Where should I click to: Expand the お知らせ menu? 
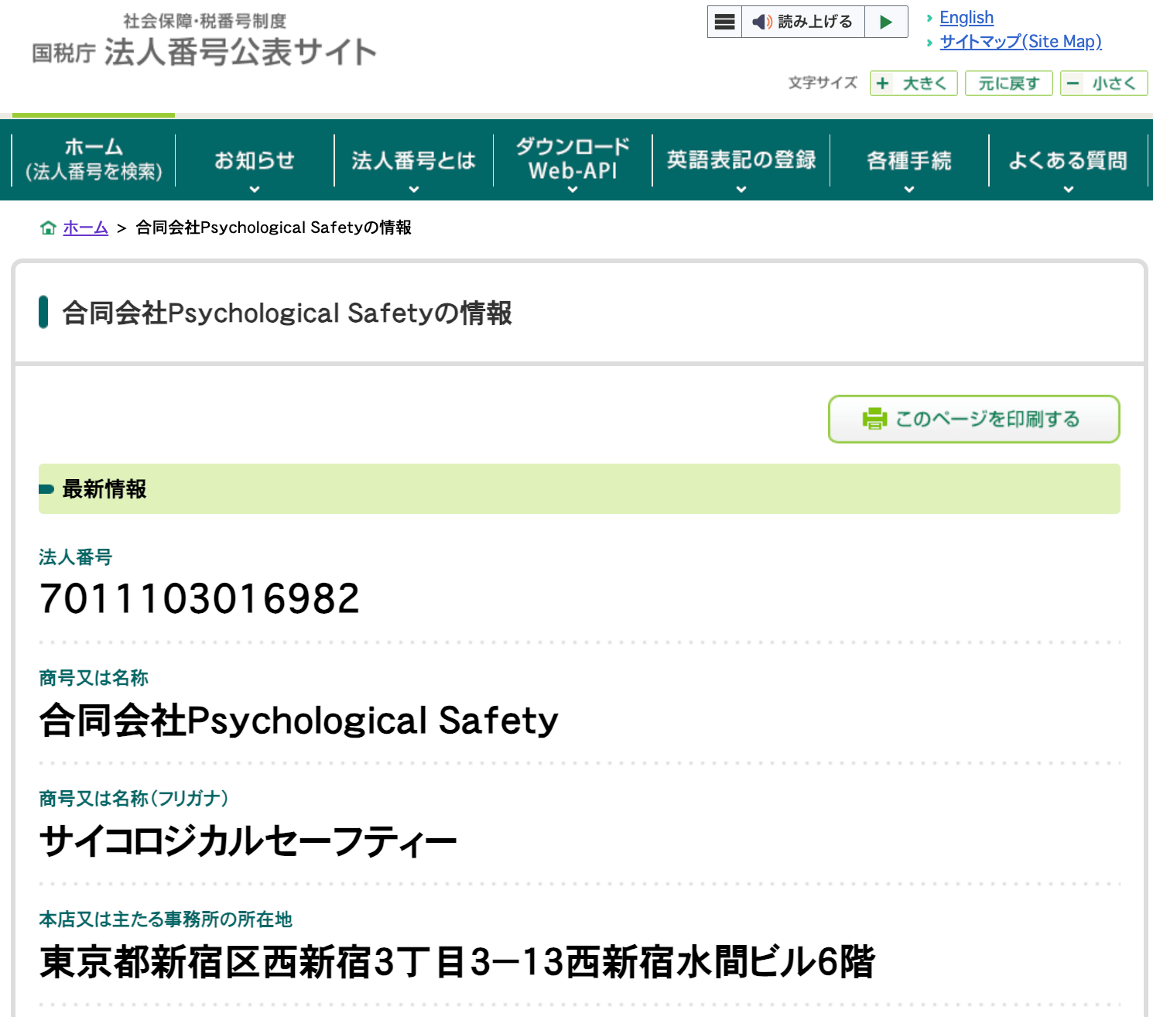255,161
